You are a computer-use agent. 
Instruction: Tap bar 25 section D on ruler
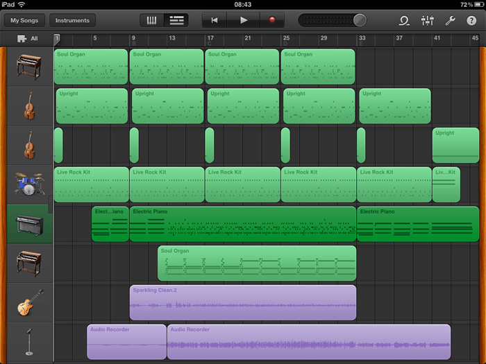click(x=286, y=40)
